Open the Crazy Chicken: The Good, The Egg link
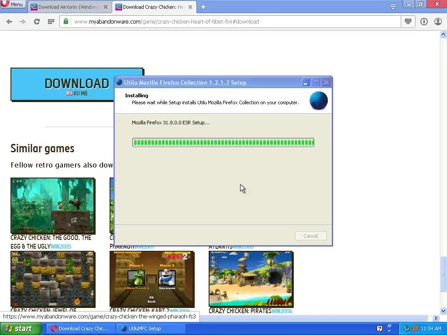 [x=51, y=242]
